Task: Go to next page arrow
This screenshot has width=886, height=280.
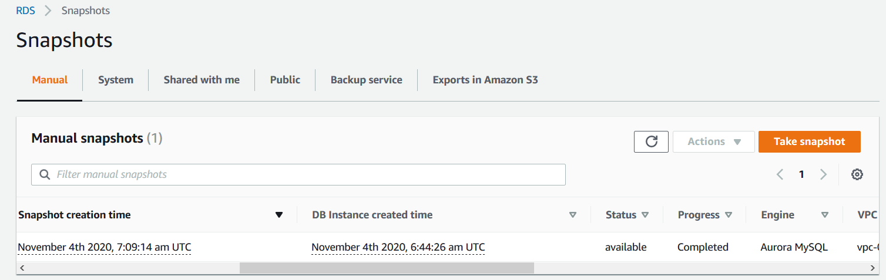Action: click(x=823, y=174)
